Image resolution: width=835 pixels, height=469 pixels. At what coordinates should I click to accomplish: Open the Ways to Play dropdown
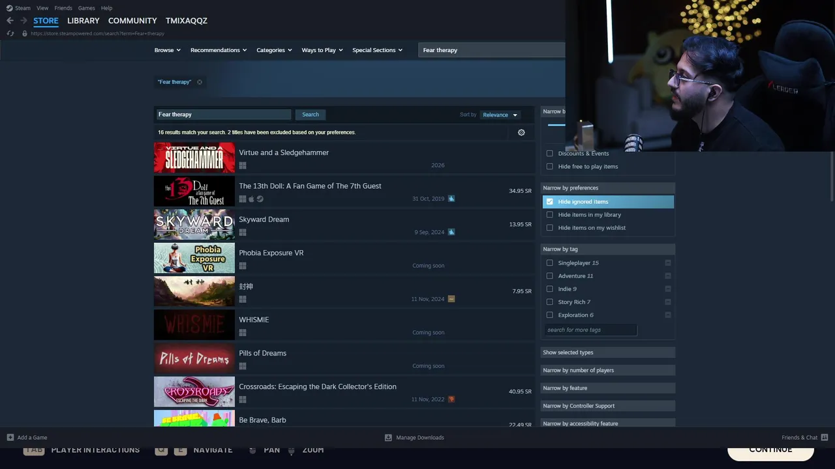coord(322,50)
